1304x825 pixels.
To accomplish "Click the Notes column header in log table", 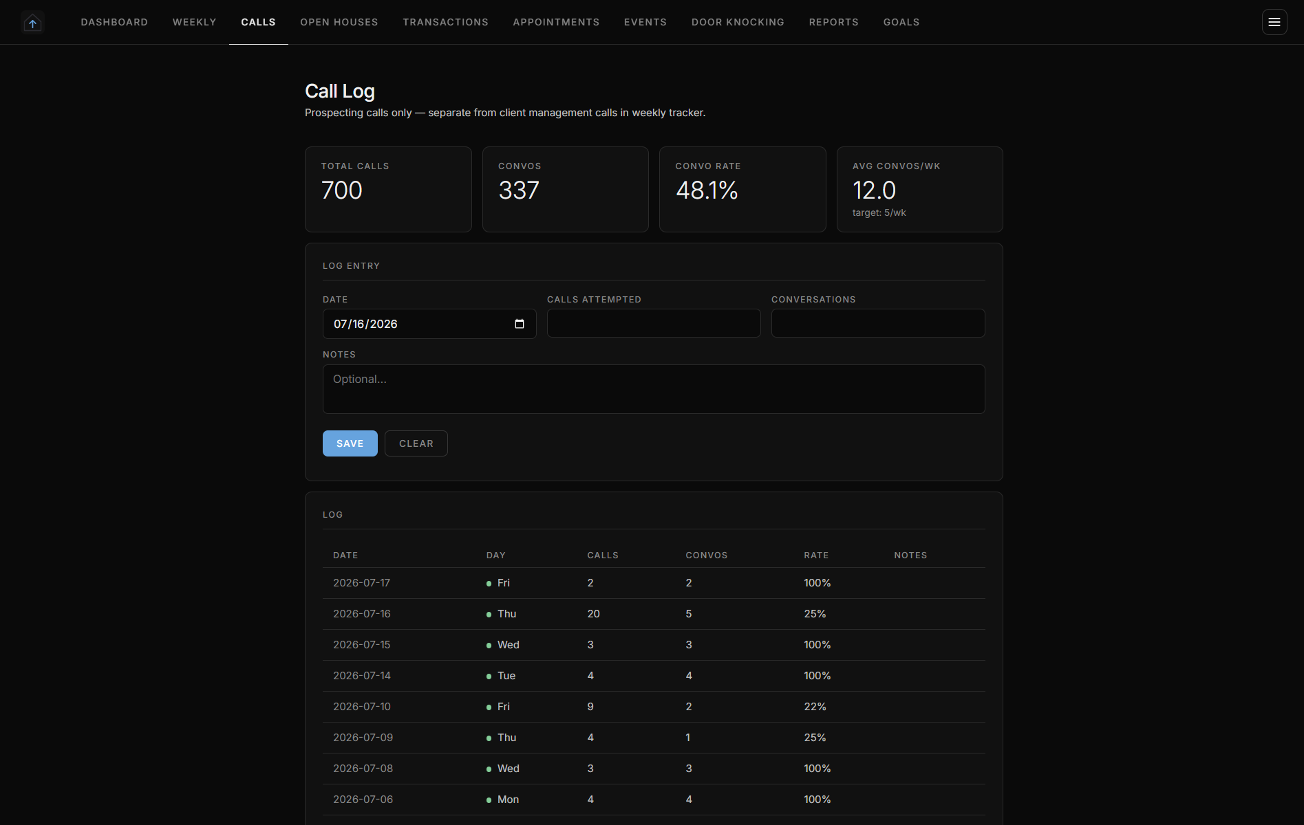I will point(910,555).
